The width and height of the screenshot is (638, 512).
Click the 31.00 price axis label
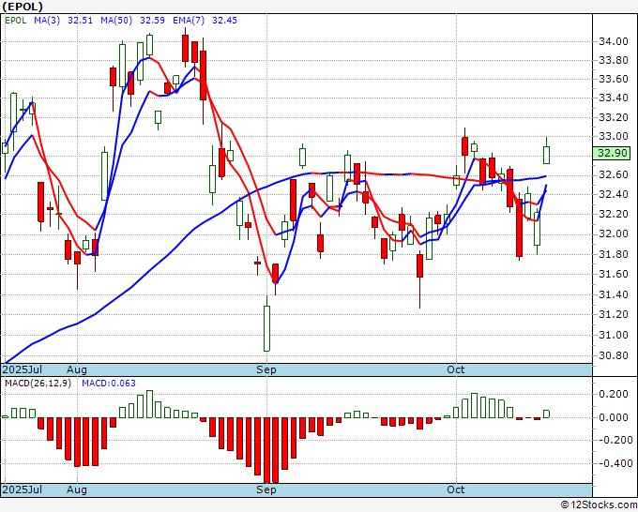pos(613,335)
